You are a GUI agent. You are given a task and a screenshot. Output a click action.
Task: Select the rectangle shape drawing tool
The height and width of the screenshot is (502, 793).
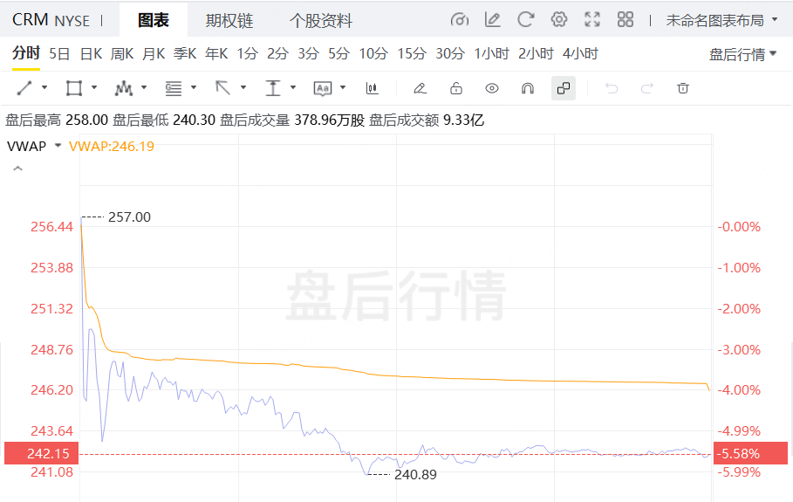click(x=74, y=88)
